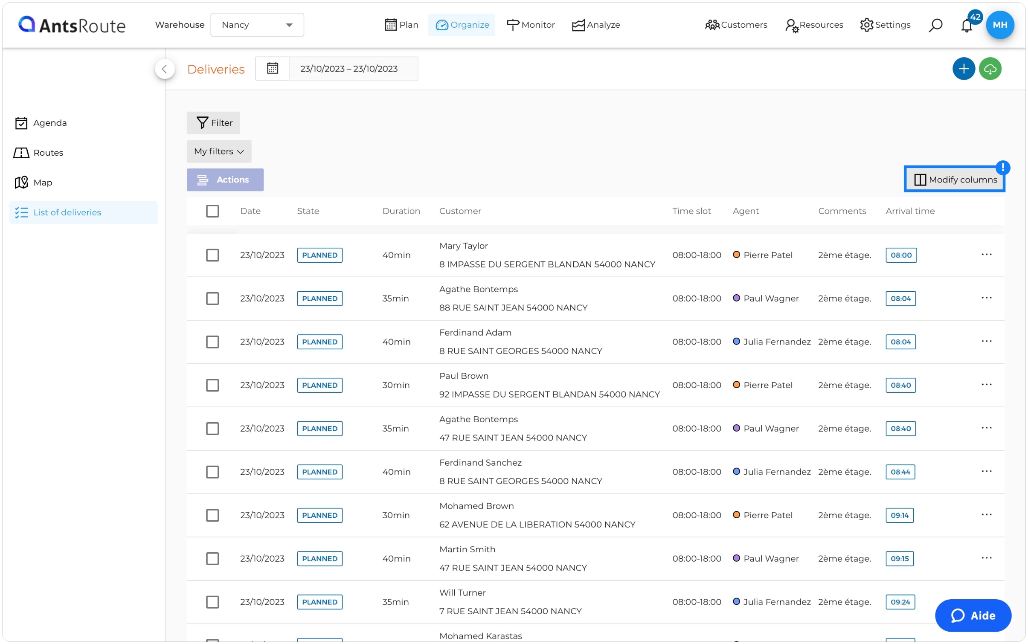Click the 09:15 arrival time badge
The width and height of the screenshot is (1028, 644).
pos(899,559)
